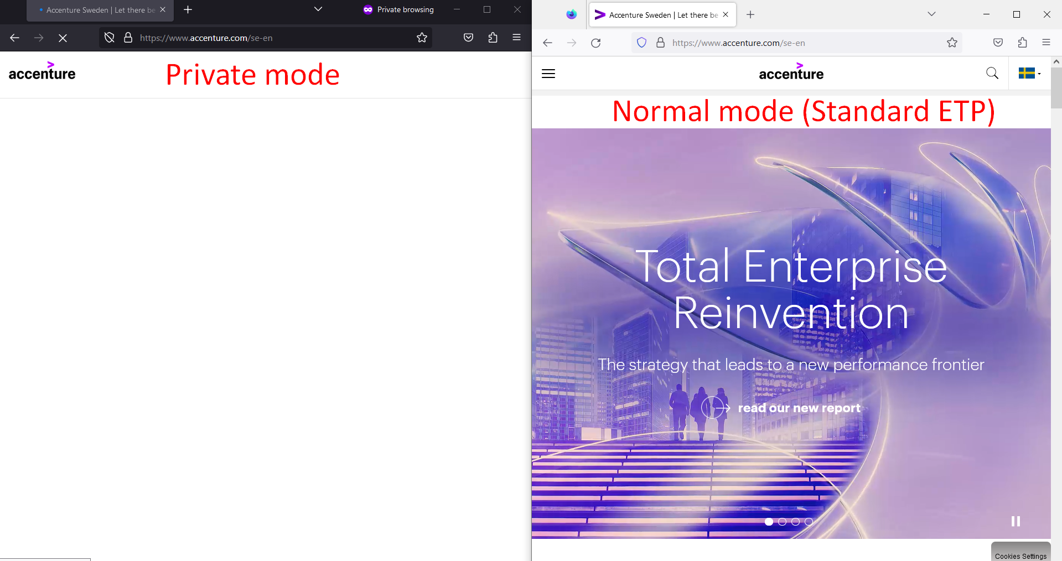Viewport: 1062px width, 561px height.
Task: Select fourth carousel slide dot
Action: (809, 522)
